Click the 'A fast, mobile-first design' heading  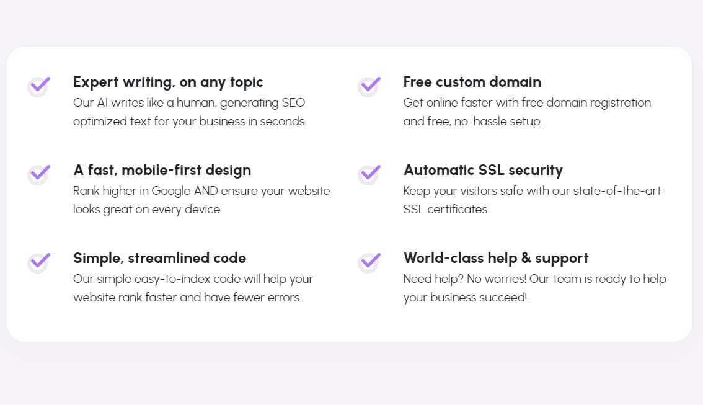[162, 170]
